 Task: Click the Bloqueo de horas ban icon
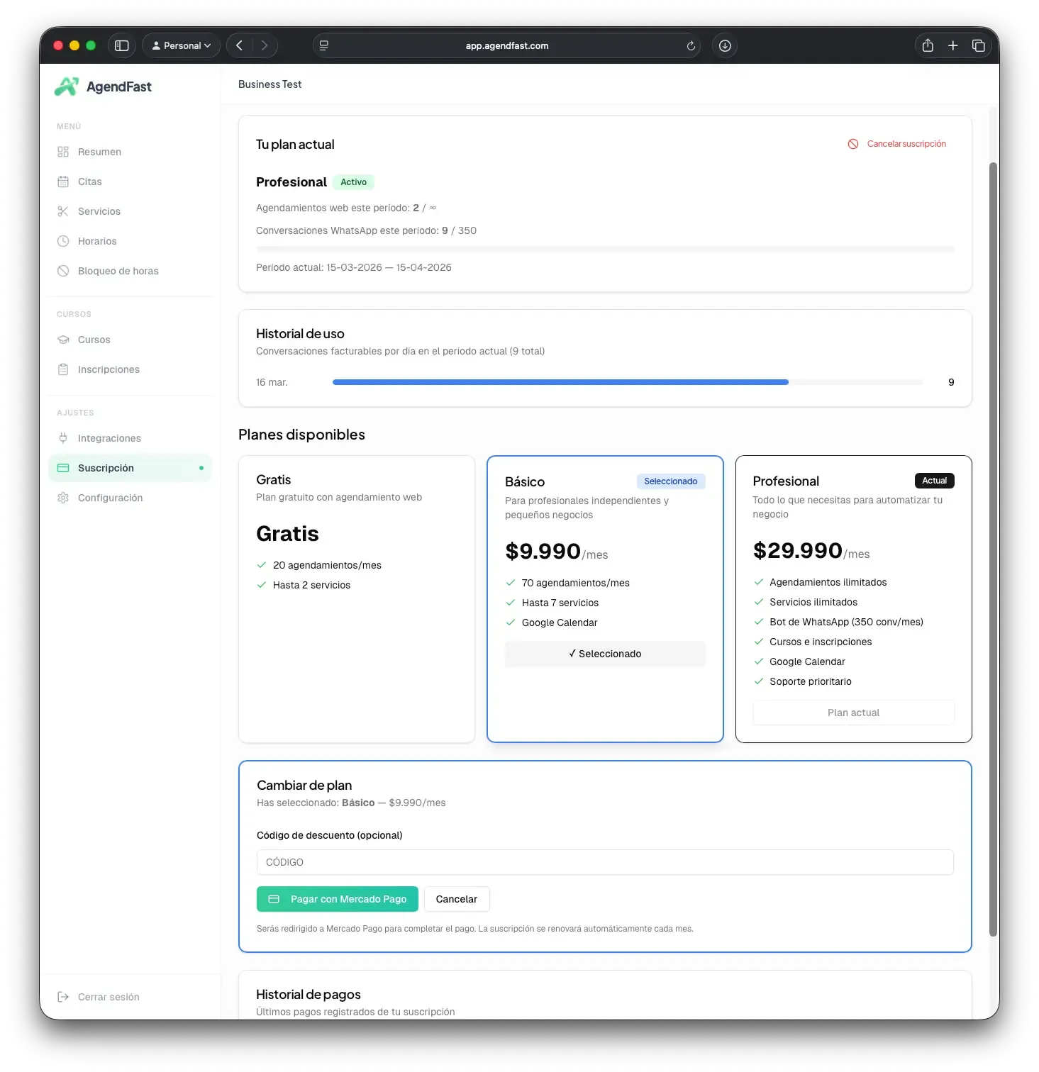(x=63, y=271)
